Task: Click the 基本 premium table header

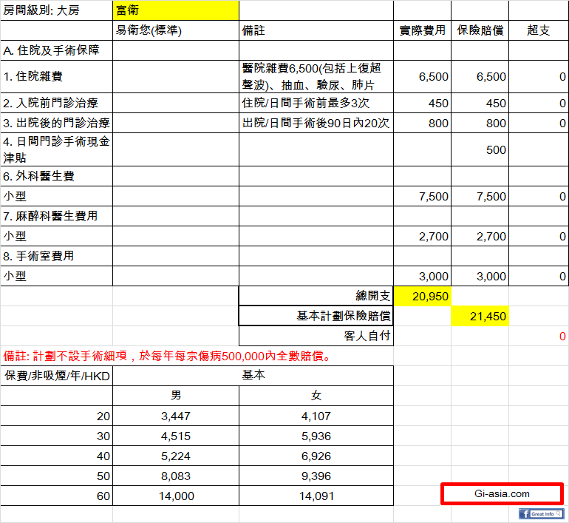Action: 253,376
